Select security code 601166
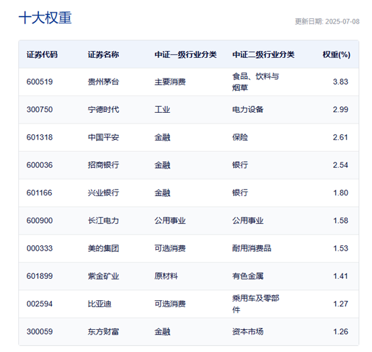372x352 pixels. coord(40,193)
